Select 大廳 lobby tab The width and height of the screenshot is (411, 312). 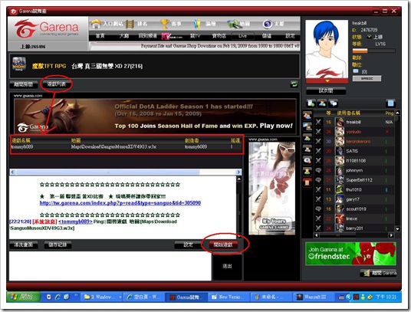click(x=124, y=36)
